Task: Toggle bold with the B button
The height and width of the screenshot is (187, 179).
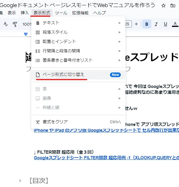Action: (x=147, y=24)
